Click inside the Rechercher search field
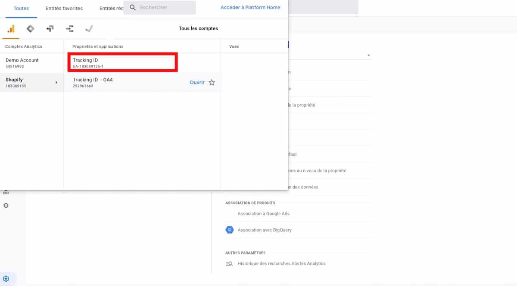 point(164,8)
